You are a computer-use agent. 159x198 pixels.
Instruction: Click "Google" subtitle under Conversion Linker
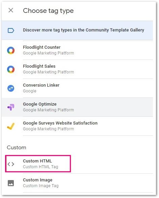pos(30,91)
